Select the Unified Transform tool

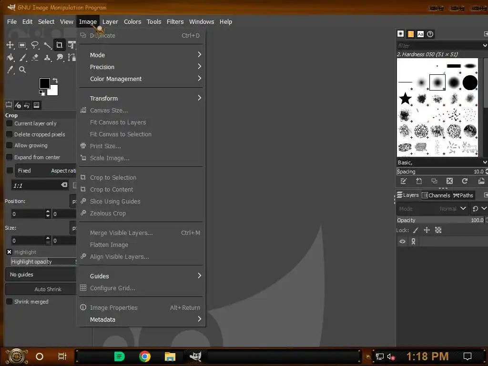click(71, 45)
